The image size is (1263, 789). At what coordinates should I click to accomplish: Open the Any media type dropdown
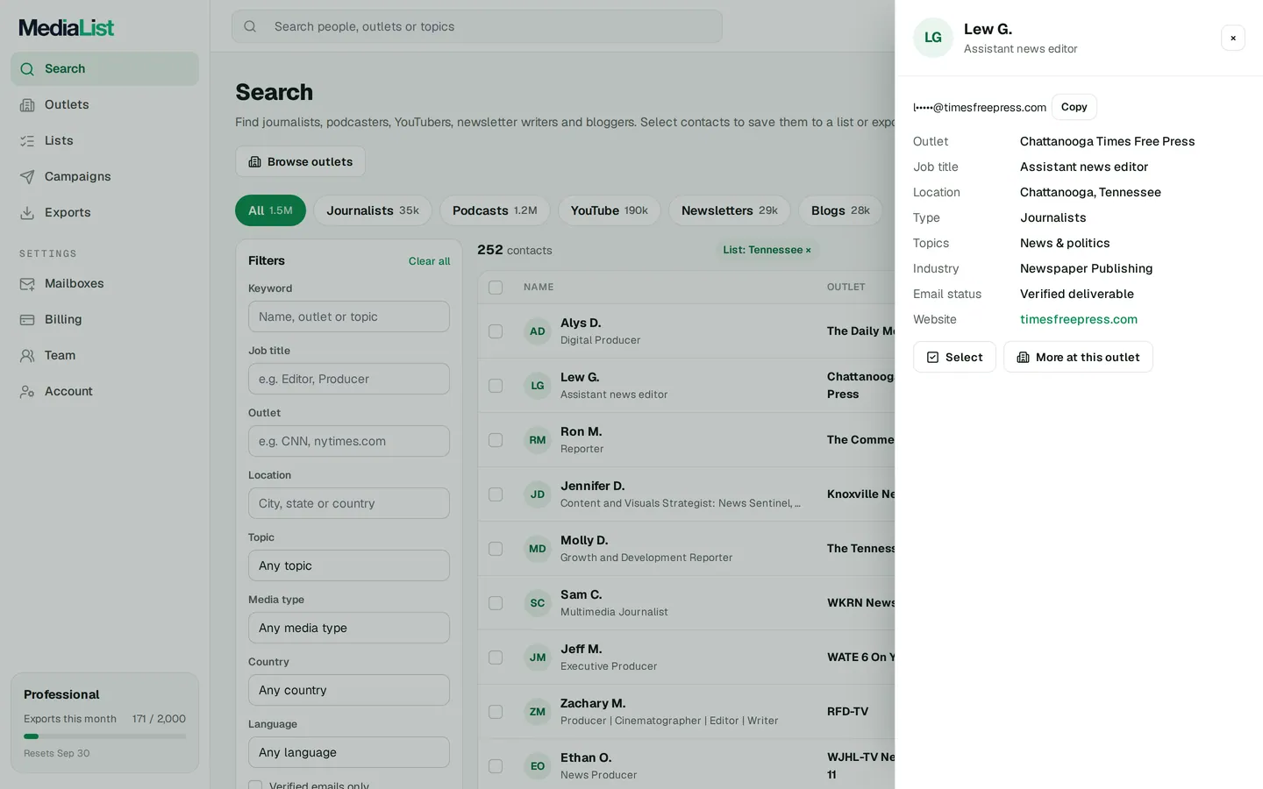(349, 628)
